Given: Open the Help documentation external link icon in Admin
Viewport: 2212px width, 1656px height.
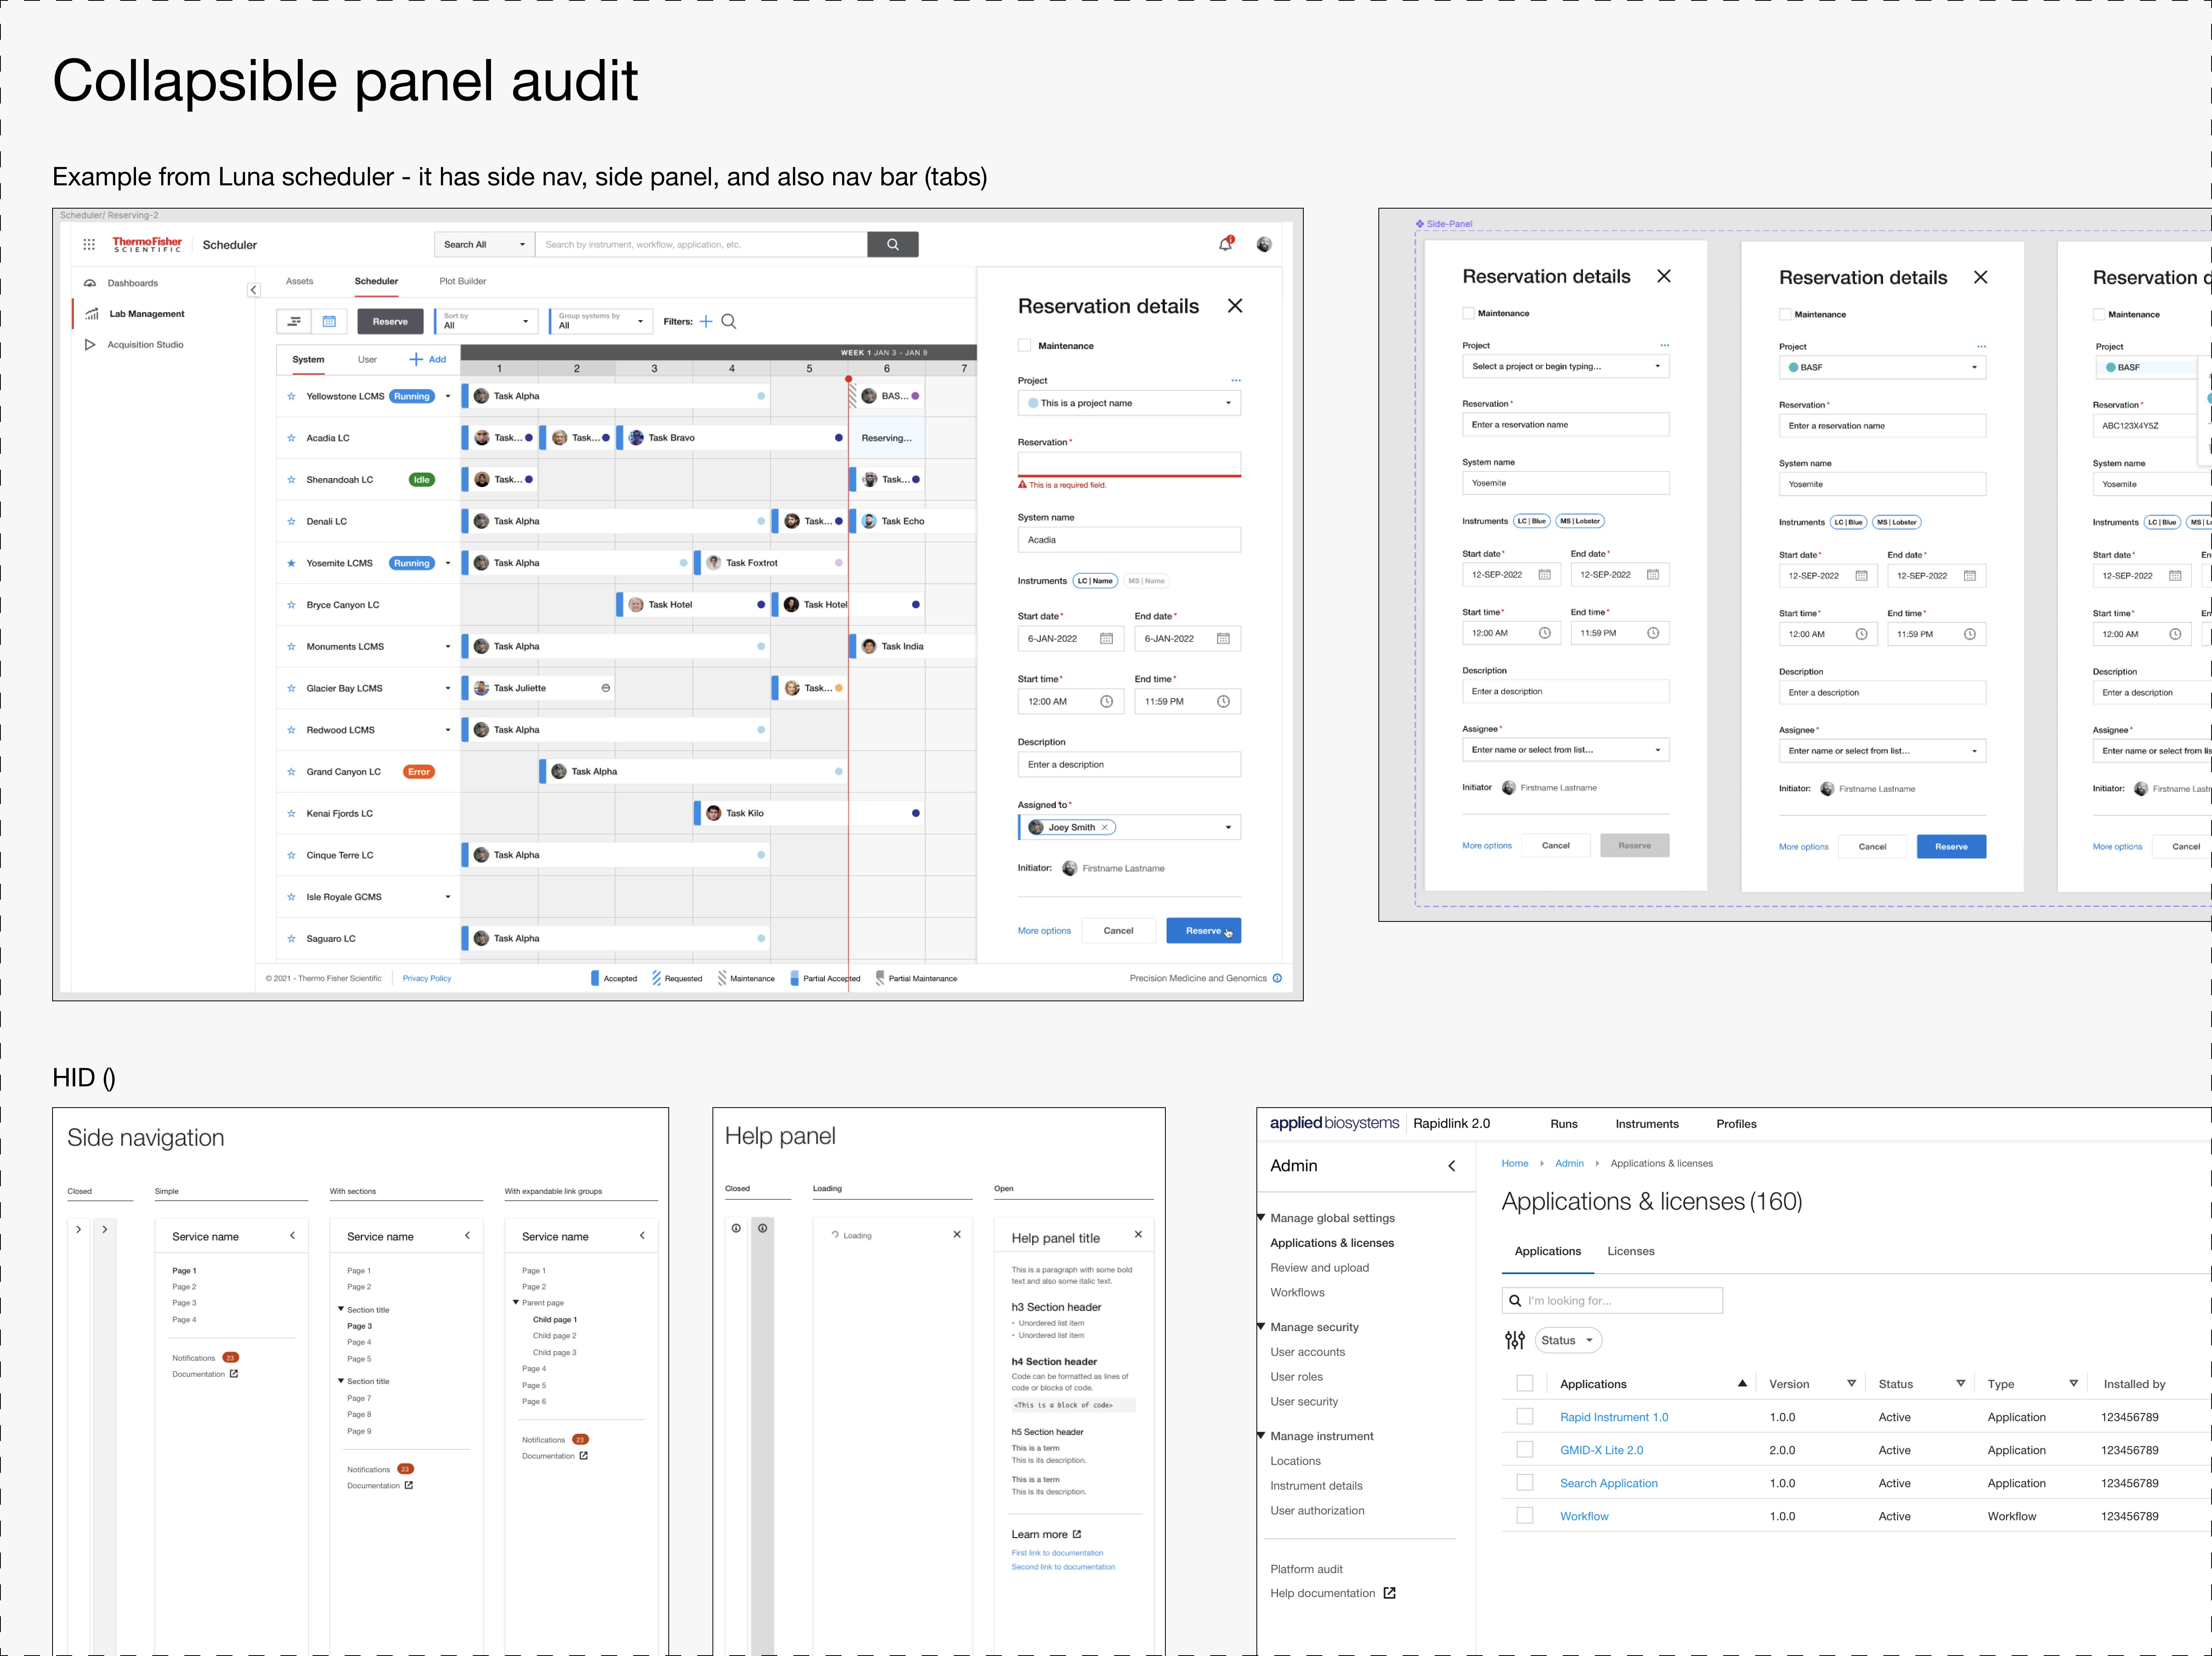Looking at the screenshot, I should 1389,1593.
